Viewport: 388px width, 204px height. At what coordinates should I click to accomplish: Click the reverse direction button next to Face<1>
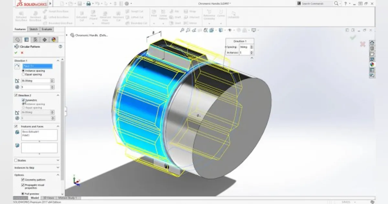(17, 66)
